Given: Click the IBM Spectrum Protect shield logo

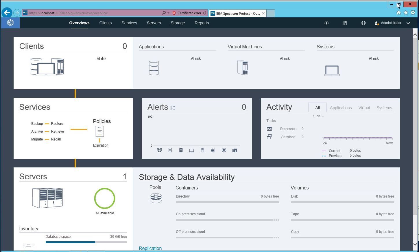Looking at the screenshot, I should pos(10,23).
